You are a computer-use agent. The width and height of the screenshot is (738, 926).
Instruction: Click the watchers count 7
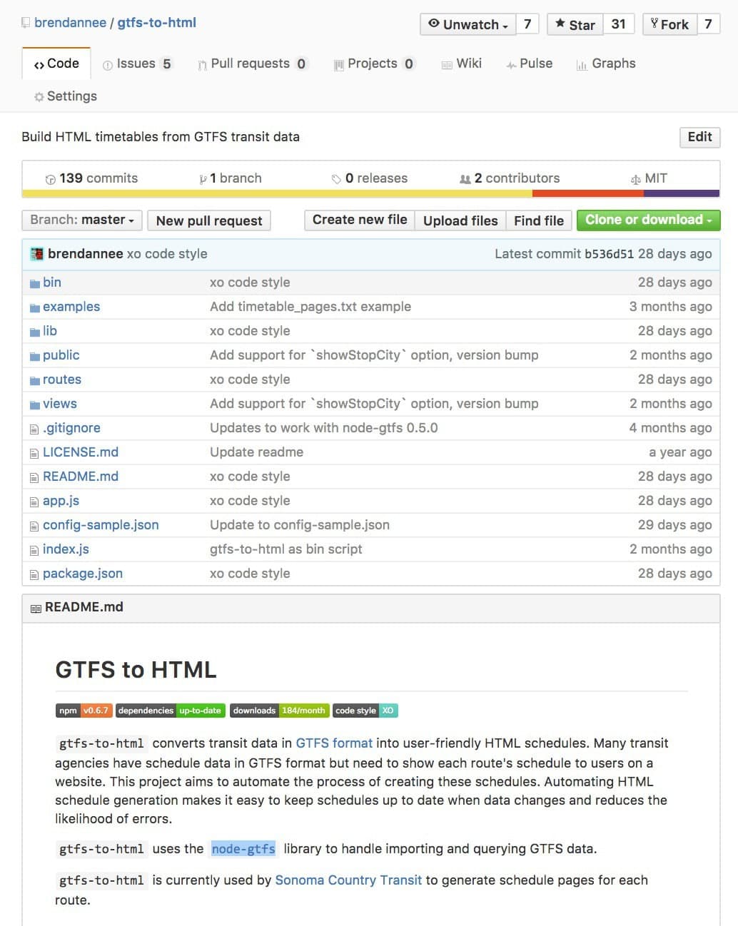(x=527, y=24)
